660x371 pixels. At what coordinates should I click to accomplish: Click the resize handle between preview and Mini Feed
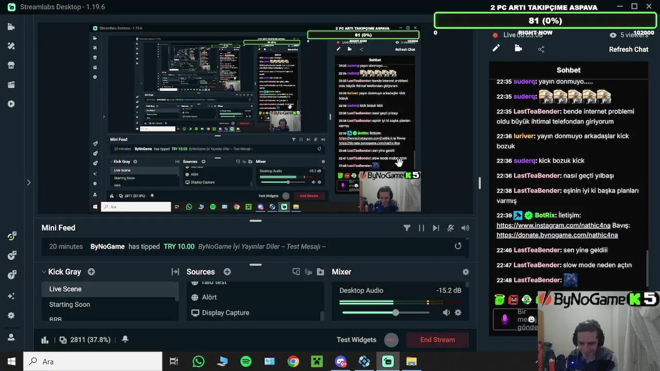(255, 221)
